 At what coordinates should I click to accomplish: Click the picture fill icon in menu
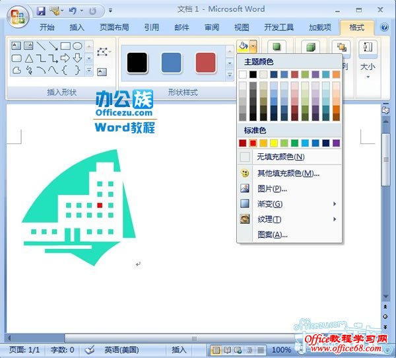(x=244, y=188)
